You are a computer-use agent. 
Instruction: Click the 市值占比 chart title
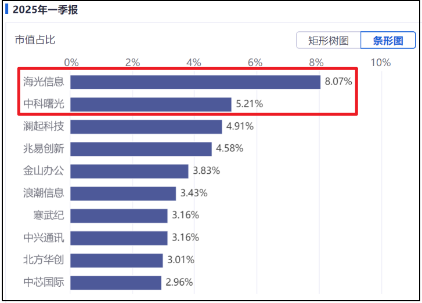[35, 40]
